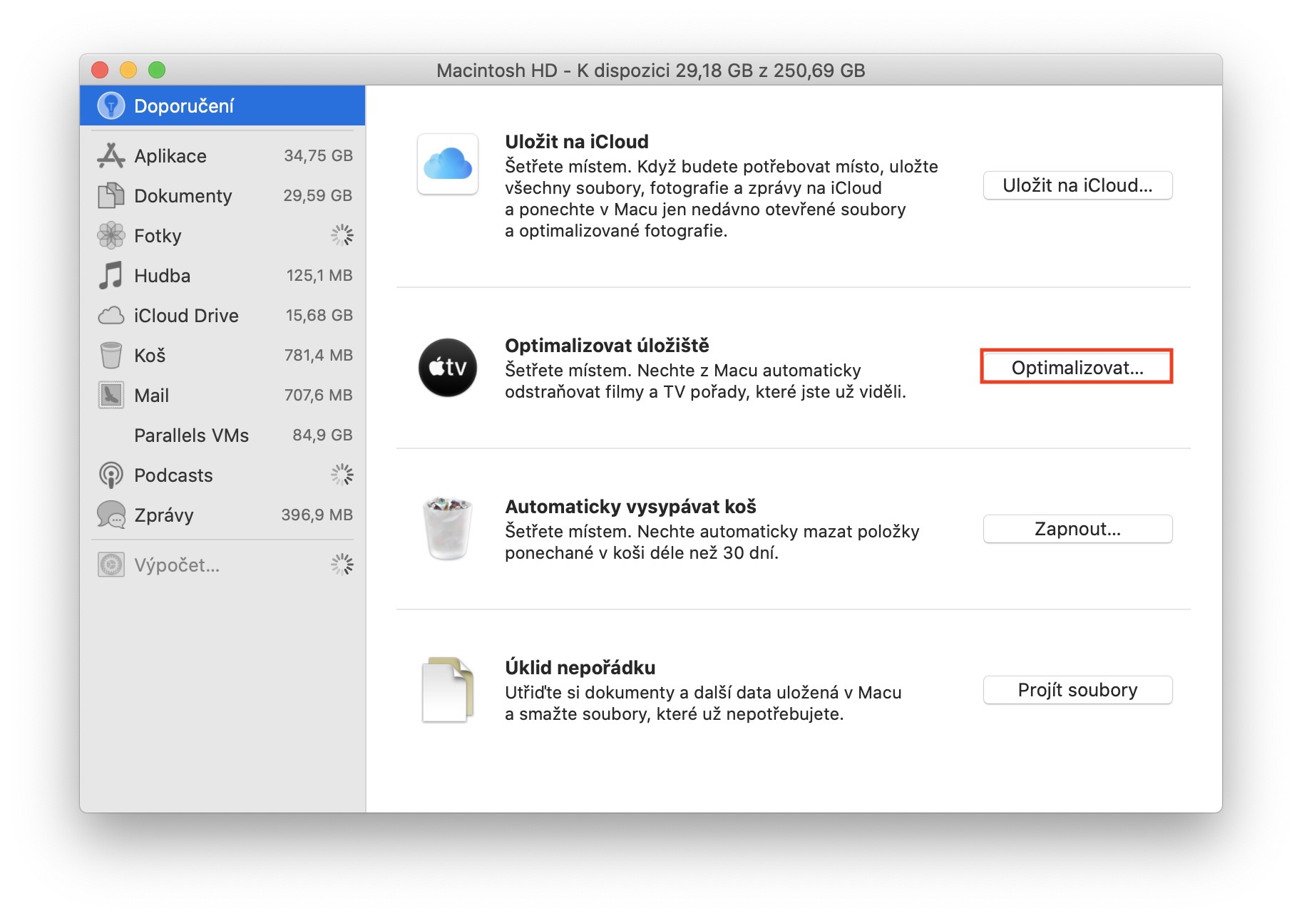1302x918 pixels.
Task: Click the full trash can icon
Action: click(x=447, y=528)
